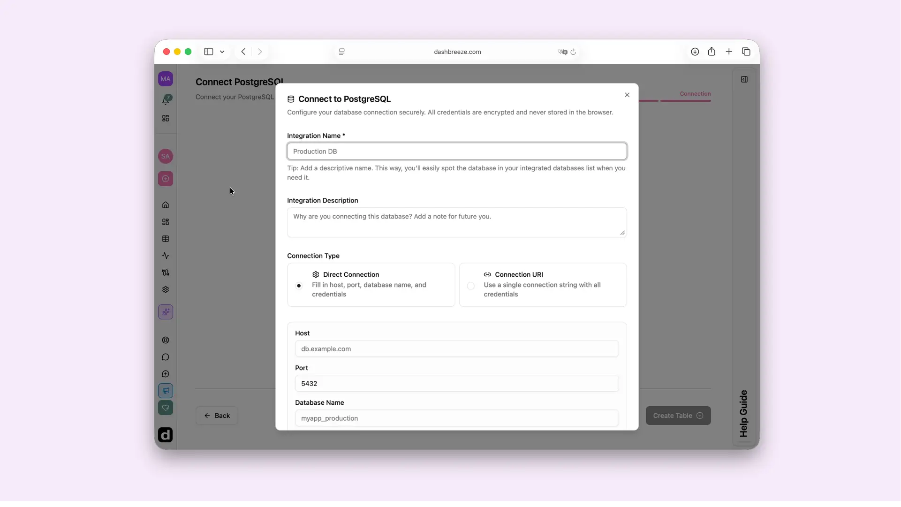Click the Safari share icon

point(712,52)
